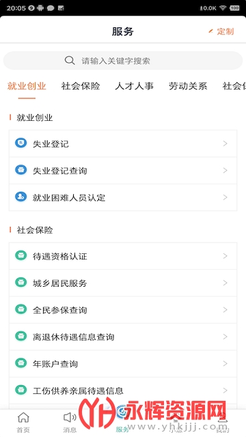246x437 pixels.
Task: Tap the magnifier search icon
Action: pyautogui.click(x=70, y=60)
